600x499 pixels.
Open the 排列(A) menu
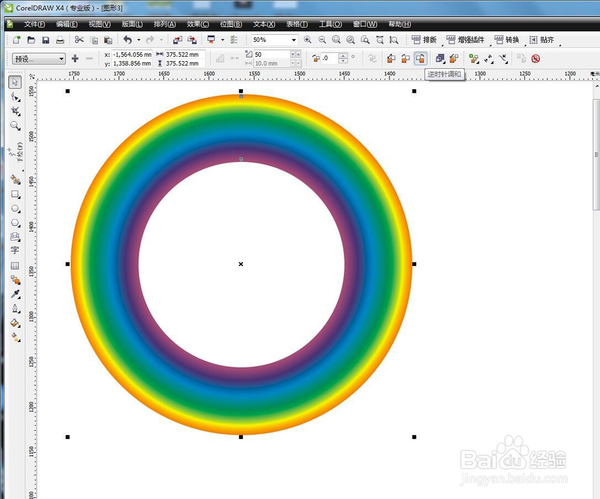[x=165, y=24]
